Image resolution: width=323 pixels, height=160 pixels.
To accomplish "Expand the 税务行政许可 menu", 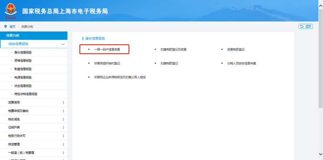I will click(x=33, y=136).
